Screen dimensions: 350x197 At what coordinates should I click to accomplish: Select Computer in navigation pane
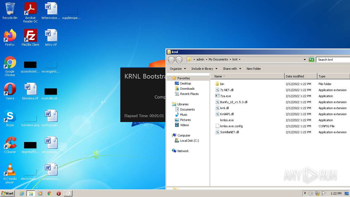(184, 135)
